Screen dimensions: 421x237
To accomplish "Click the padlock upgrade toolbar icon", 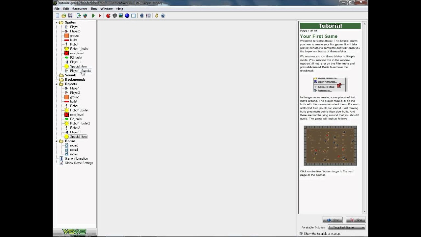I will pos(157,15).
